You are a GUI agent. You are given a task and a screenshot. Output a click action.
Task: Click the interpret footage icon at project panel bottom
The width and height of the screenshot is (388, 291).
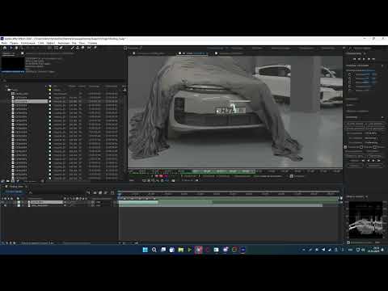point(2,181)
